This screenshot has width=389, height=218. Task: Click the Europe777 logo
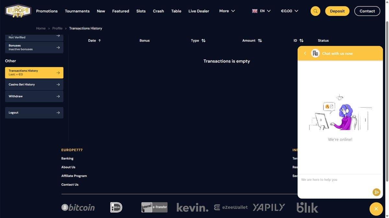point(18,11)
